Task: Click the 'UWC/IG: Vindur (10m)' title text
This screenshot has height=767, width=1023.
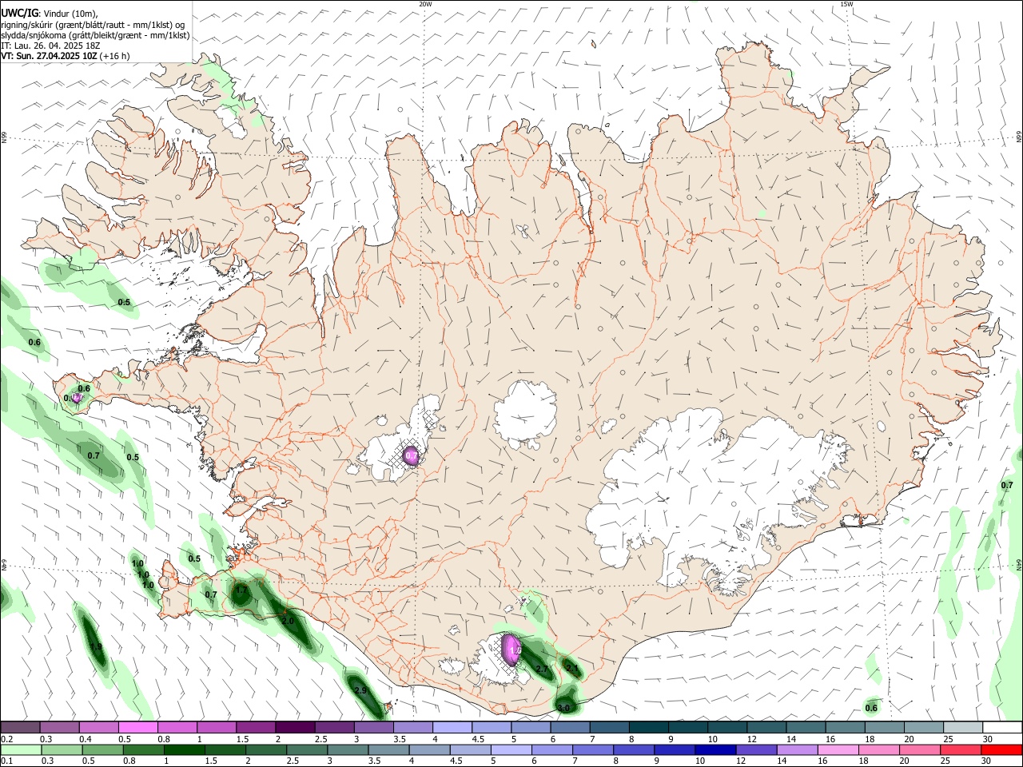Action: click(x=49, y=14)
